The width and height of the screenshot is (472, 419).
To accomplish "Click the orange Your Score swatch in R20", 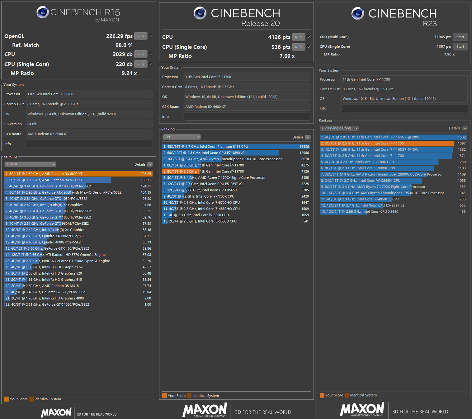I will [x=164, y=396].
